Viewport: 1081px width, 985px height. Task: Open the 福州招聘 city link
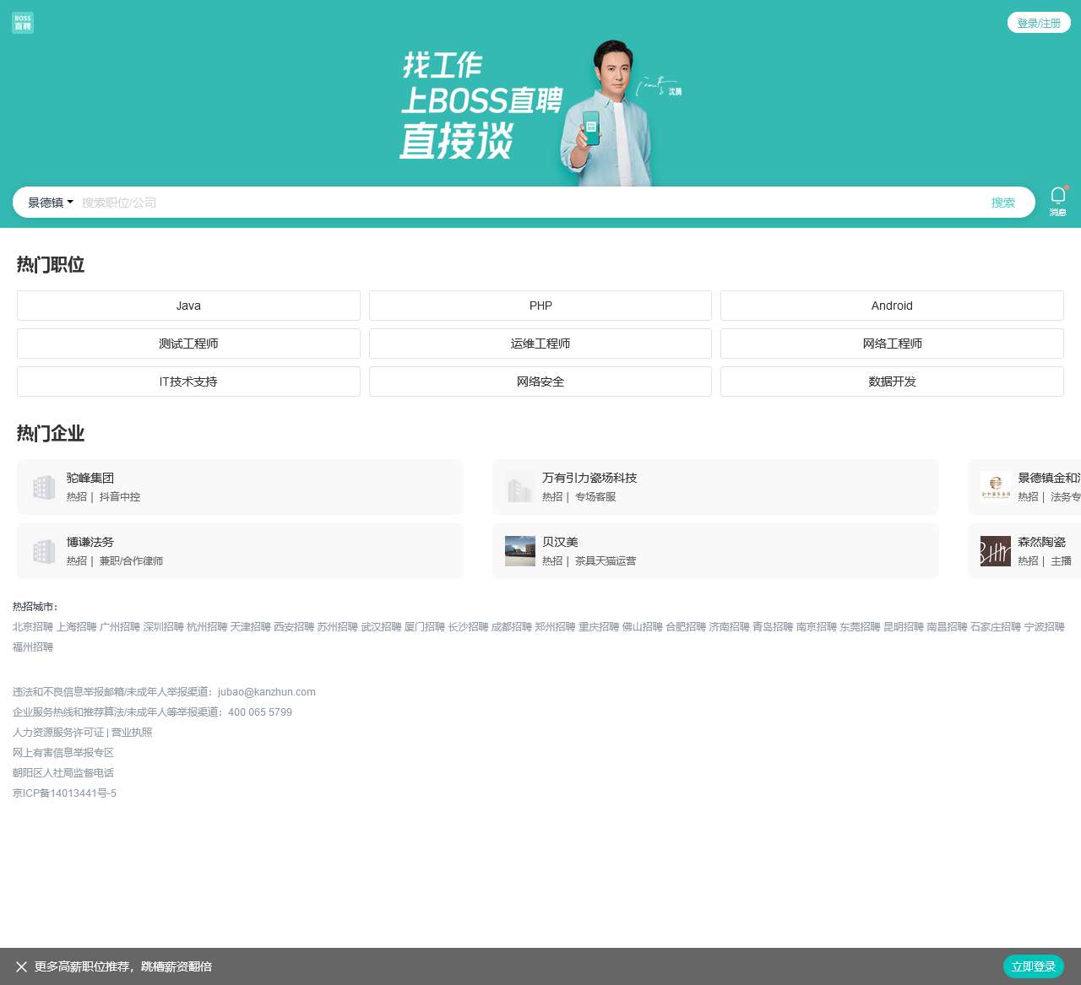pyautogui.click(x=33, y=647)
